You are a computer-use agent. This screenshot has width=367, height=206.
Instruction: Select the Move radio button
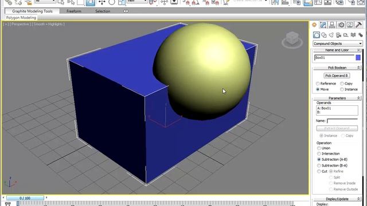(x=318, y=89)
